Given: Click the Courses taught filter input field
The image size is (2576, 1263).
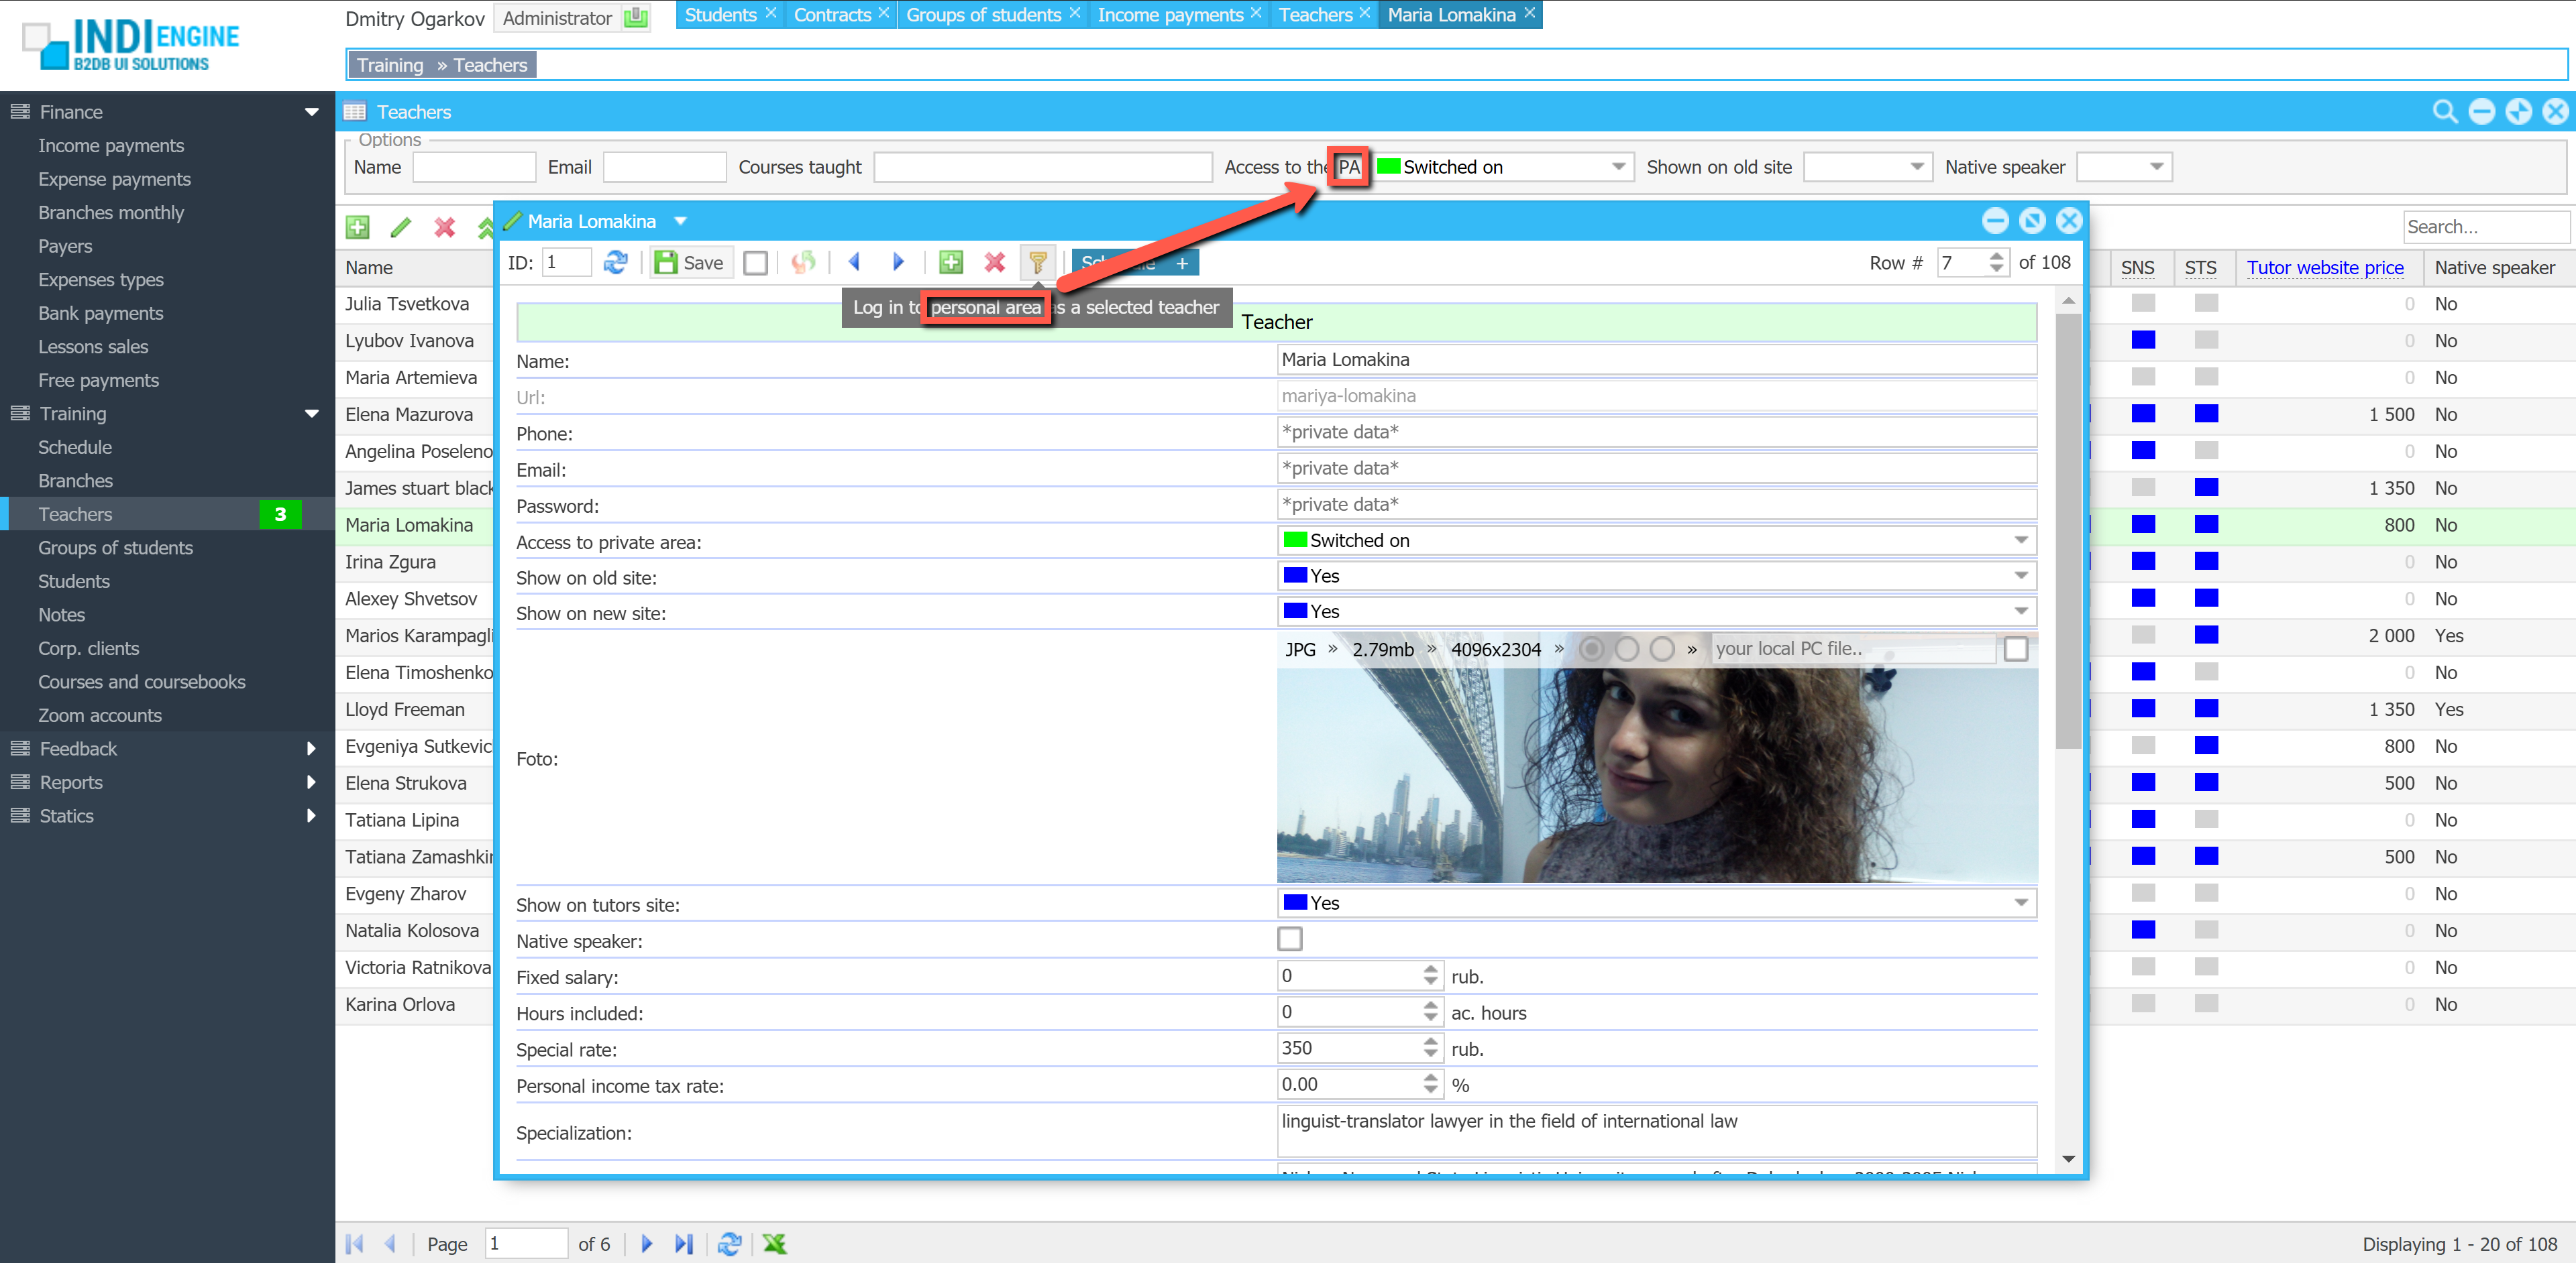Looking at the screenshot, I should [x=1042, y=167].
